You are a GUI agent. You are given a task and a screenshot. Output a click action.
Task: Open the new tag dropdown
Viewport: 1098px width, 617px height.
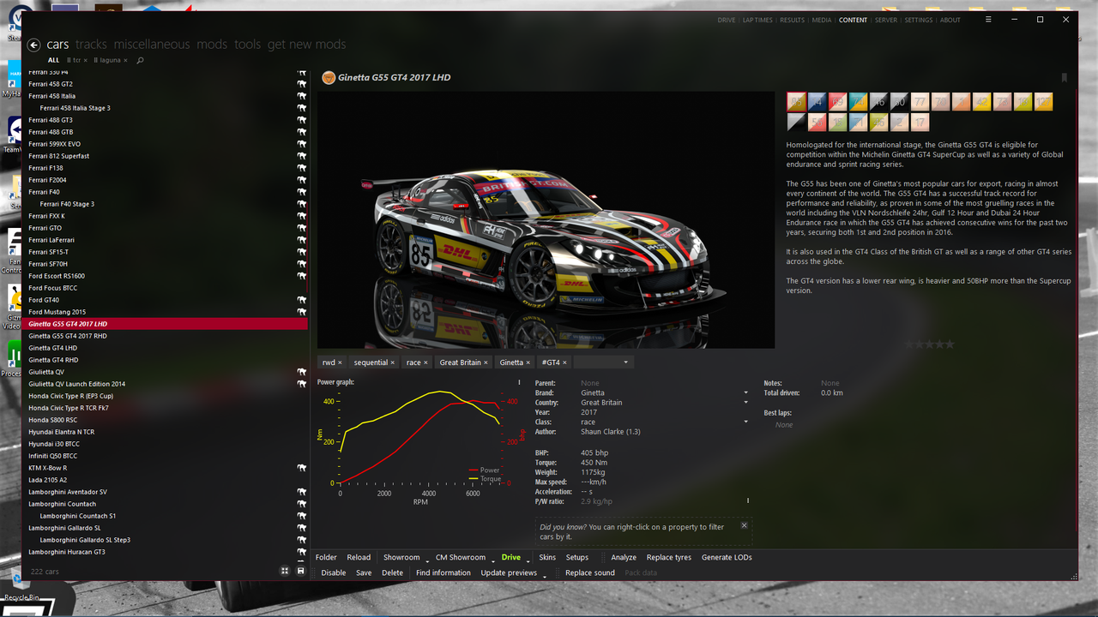(626, 362)
